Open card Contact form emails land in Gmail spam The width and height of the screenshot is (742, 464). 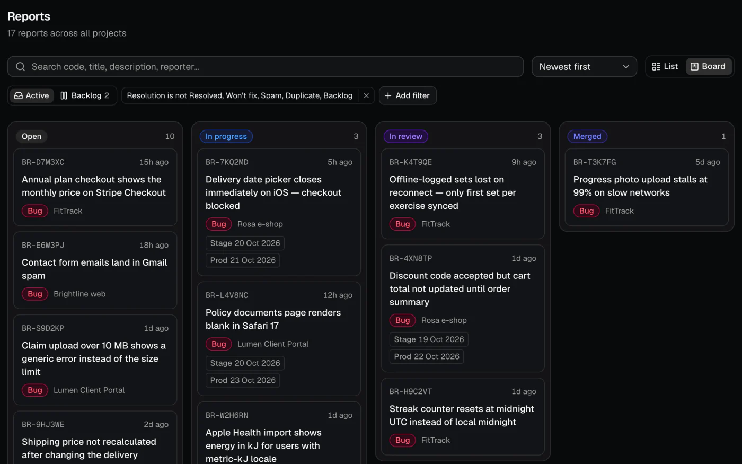(x=95, y=270)
